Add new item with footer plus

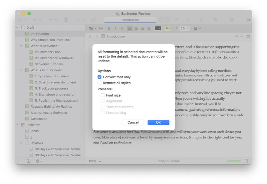pyautogui.click(x=20, y=161)
